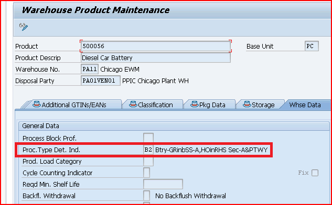Click the Product field with 500056

(x=156, y=46)
